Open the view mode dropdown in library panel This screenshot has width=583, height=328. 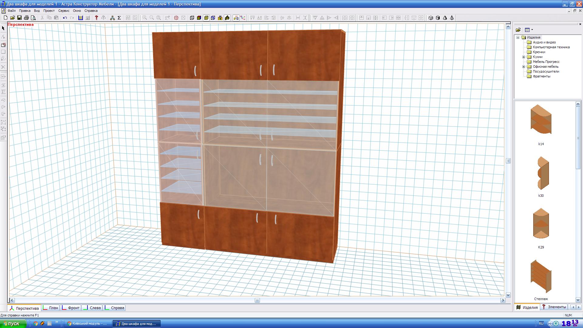pyautogui.click(x=532, y=30)
